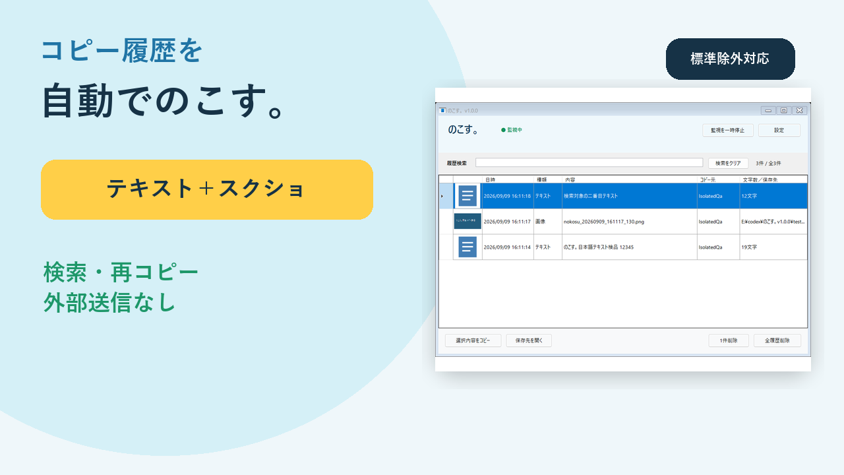The width and height of the screenshot is (844, 475).
Task: Click the row selector arrow beside the first row
Action: tap(442, 196)
